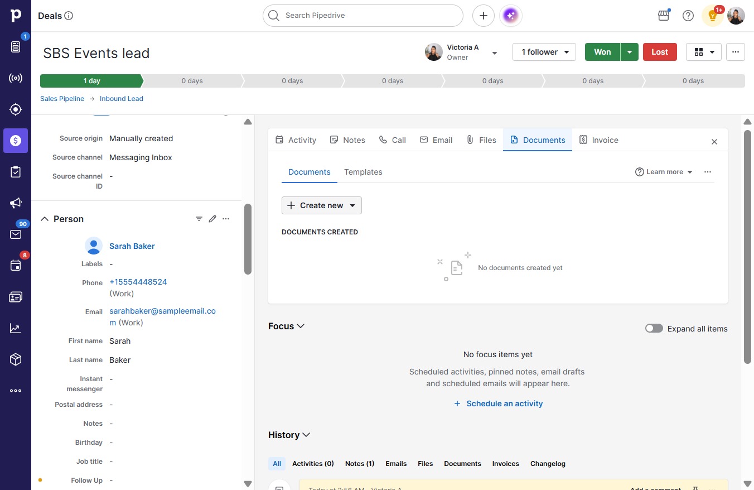Open the Campaigns megaphone sidebar icon
The height and width of the screenshot is (490, 754).
[x=16, y=203]
